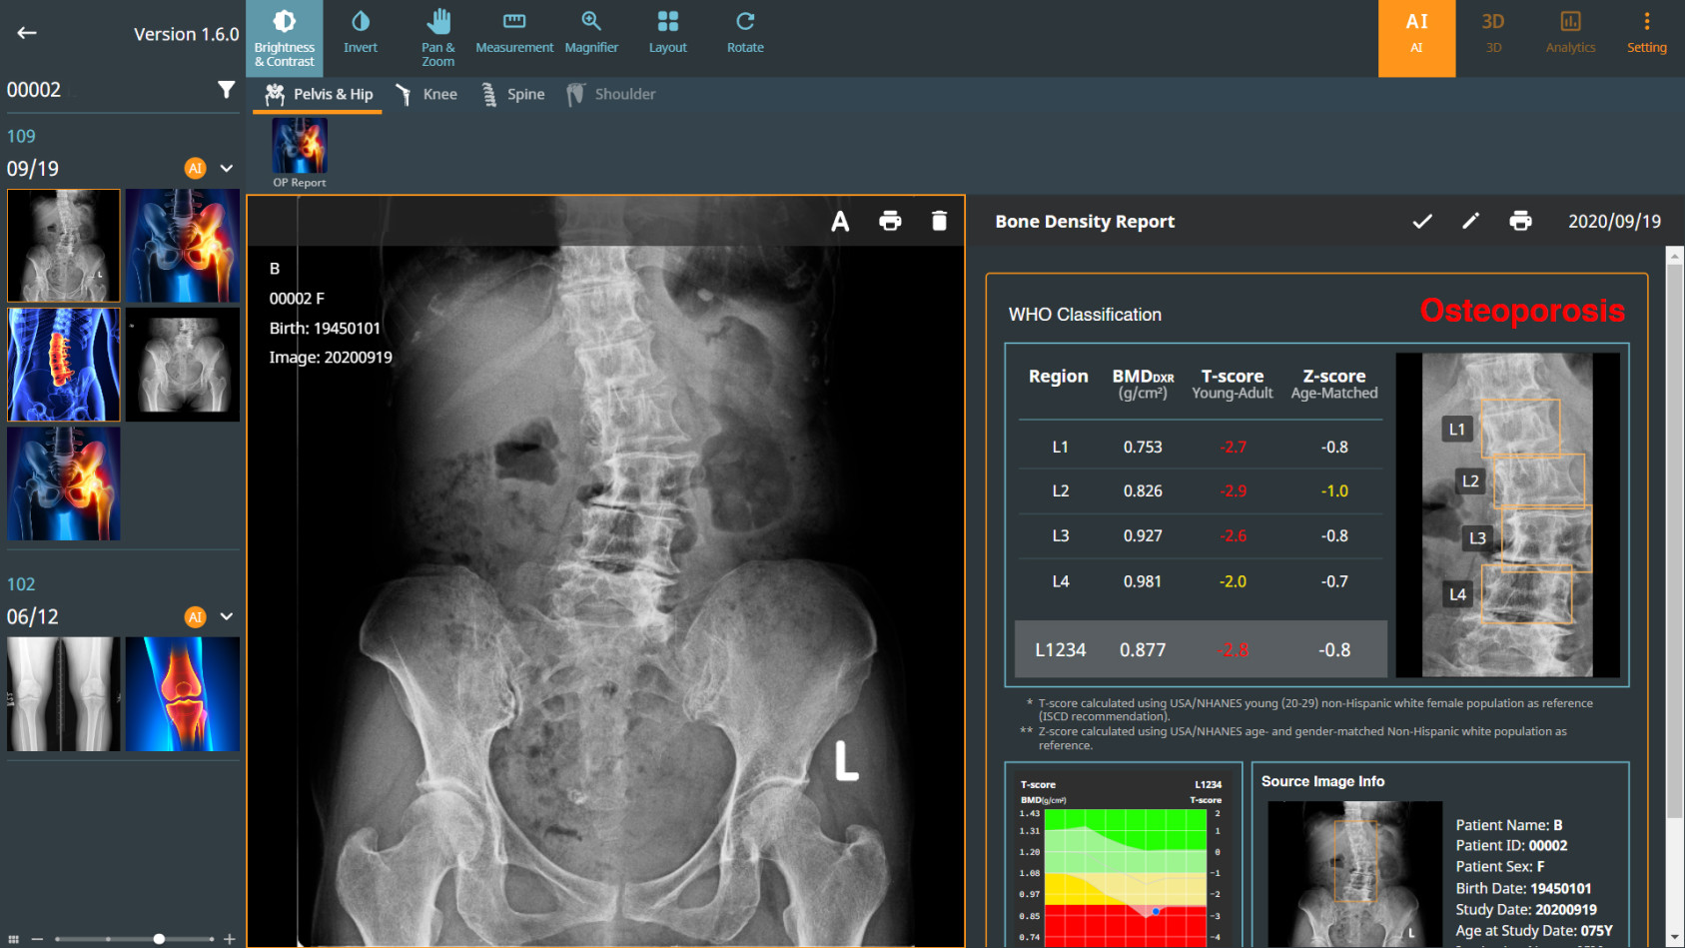Print the Bone Density Report
The width and height of the screenshot is (1685, 948).
tap(1520, 221)
